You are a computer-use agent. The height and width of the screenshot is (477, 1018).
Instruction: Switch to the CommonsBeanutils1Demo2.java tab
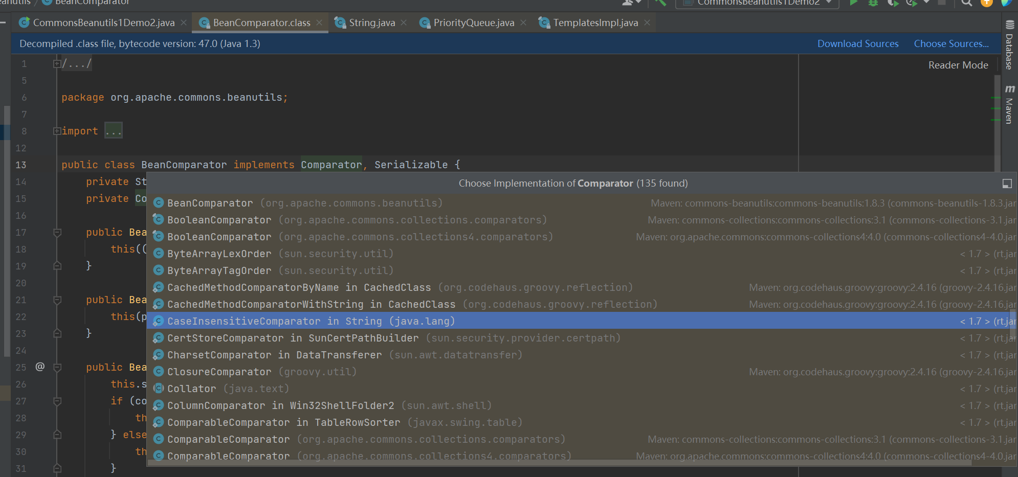pos(103,22)
